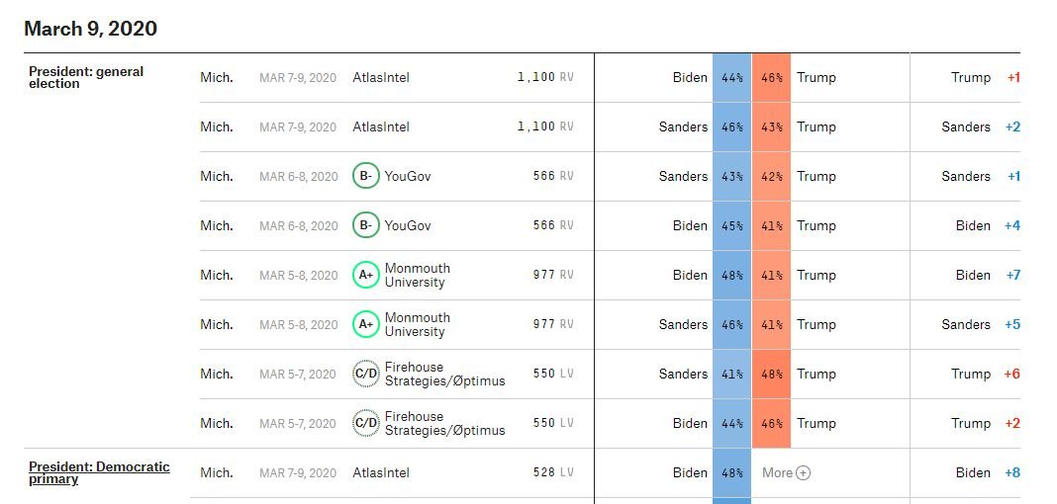Click the B- grade badge in YouGov Biden-Trump row
1057x504 pixels.
pyautogui.click(x=365, y=225)
